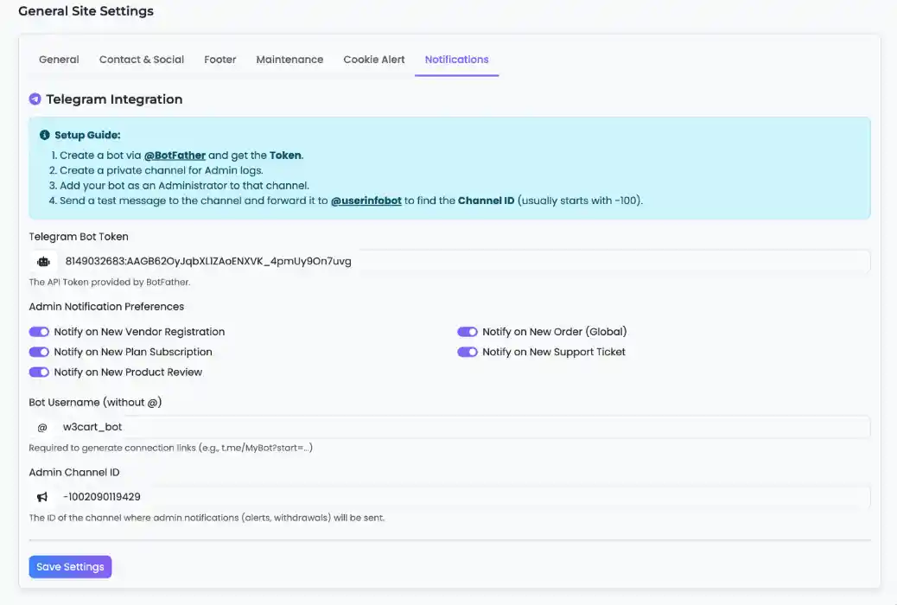This screenshot has width=897, height=605.
Task: Open the Maintenance settings tab
Action: pos(289,59)
